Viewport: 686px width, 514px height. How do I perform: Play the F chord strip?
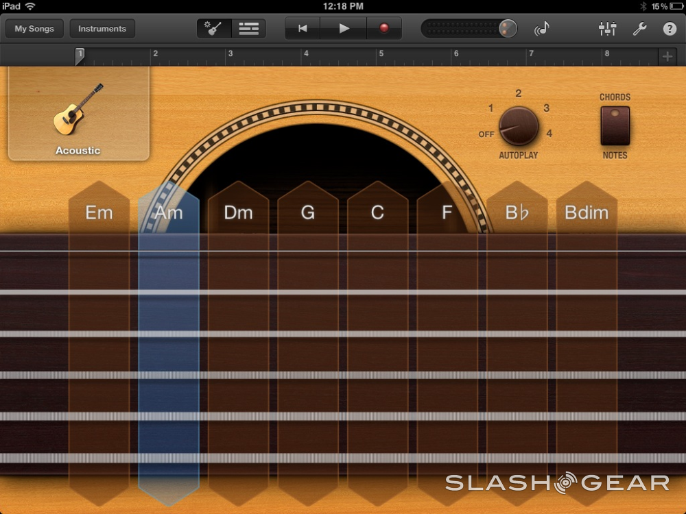pos(447,343)
